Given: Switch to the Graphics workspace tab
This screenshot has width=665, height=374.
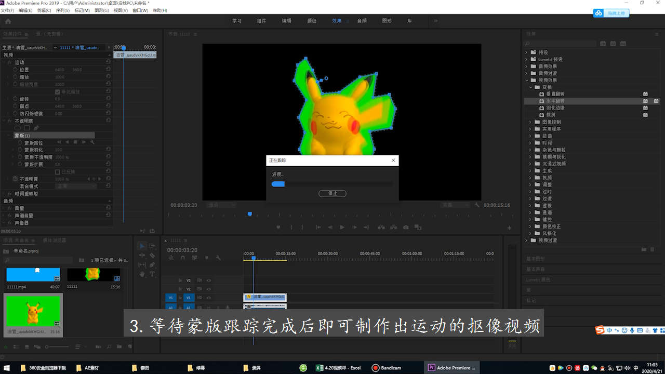Looking at the screenshot, I should point(387,21).
